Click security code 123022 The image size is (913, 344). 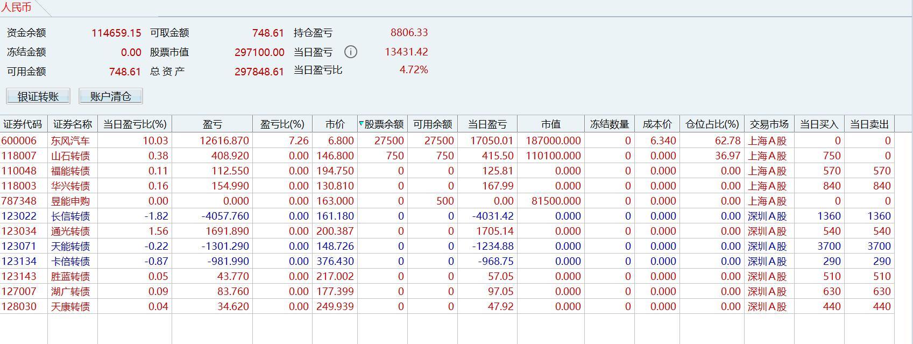(19, 216)
